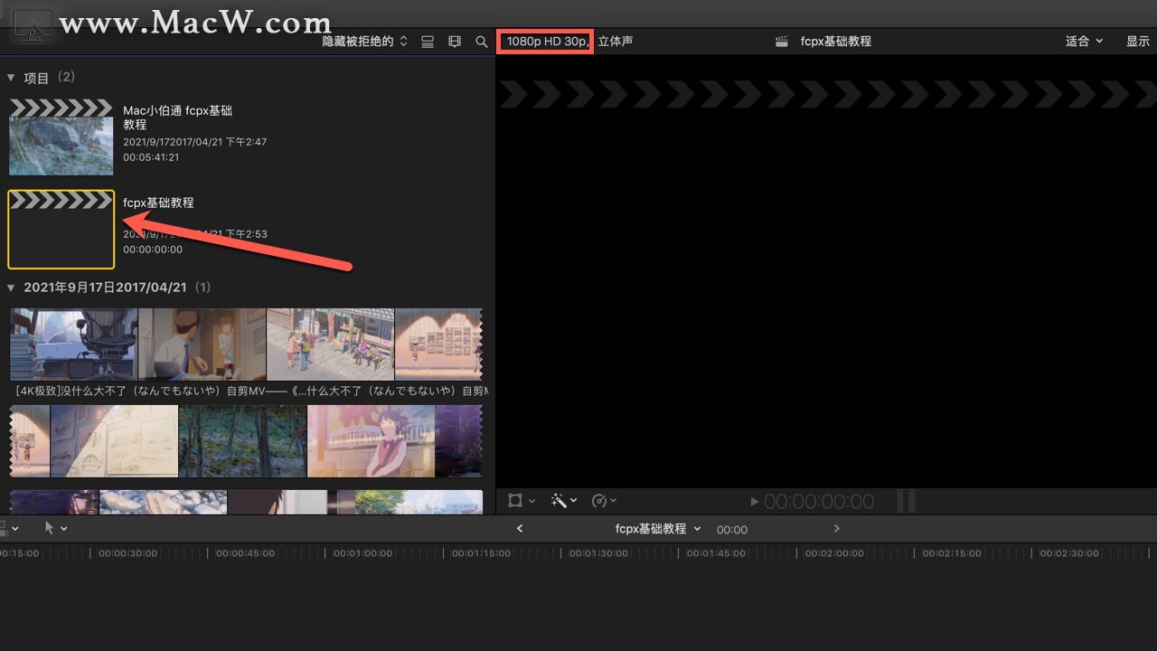Click the KUNITOKYO sign clip thumbnail
The height and width of the screenshot is (651, 1157).
click(x=372, y=441)
